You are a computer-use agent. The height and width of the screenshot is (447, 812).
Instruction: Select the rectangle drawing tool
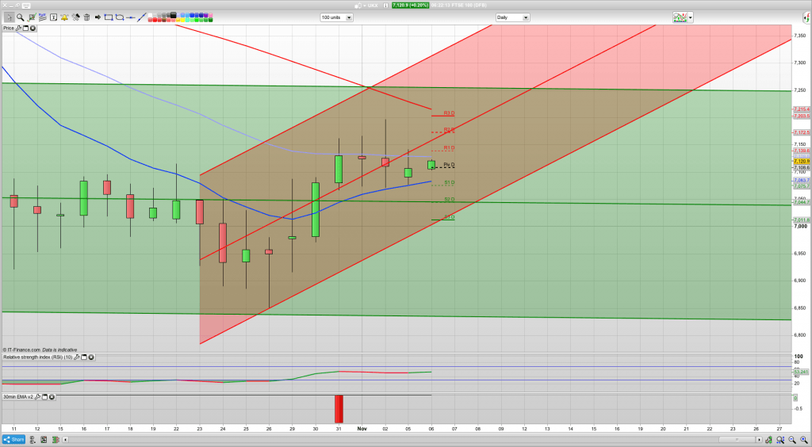pos(109,17)
